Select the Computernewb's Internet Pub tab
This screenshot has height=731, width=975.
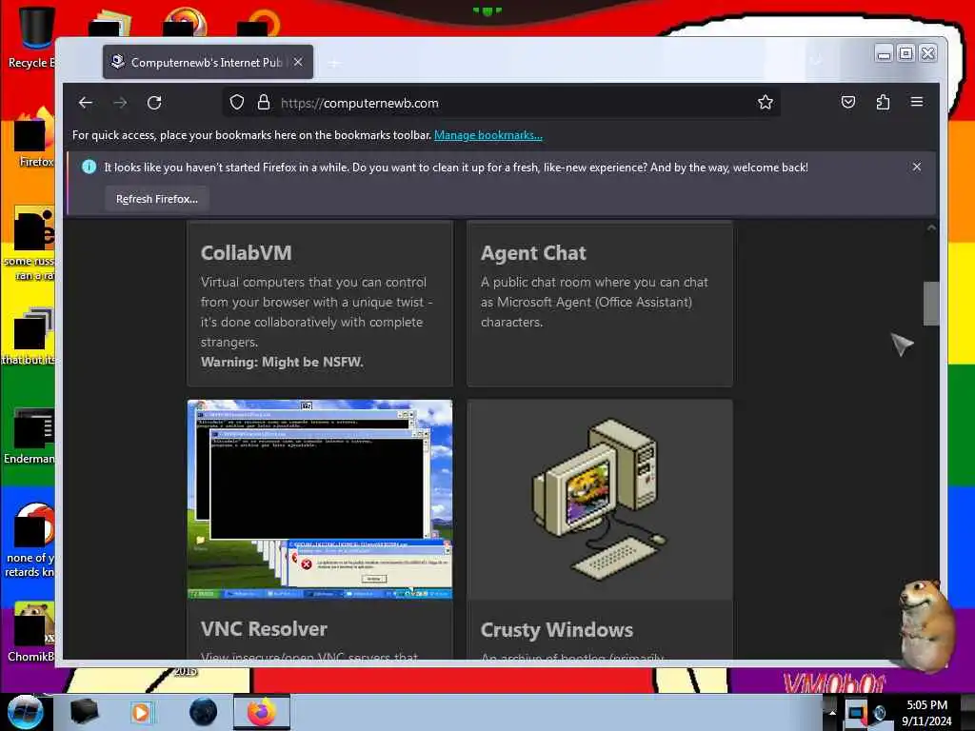(x=208, y=62)
